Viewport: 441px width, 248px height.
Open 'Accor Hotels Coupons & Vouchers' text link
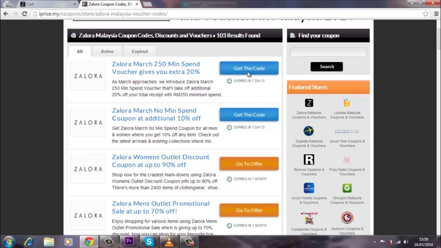(309, 200)
